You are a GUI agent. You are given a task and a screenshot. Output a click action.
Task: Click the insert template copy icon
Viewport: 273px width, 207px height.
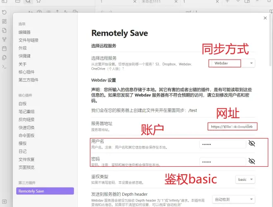(4, 57)
